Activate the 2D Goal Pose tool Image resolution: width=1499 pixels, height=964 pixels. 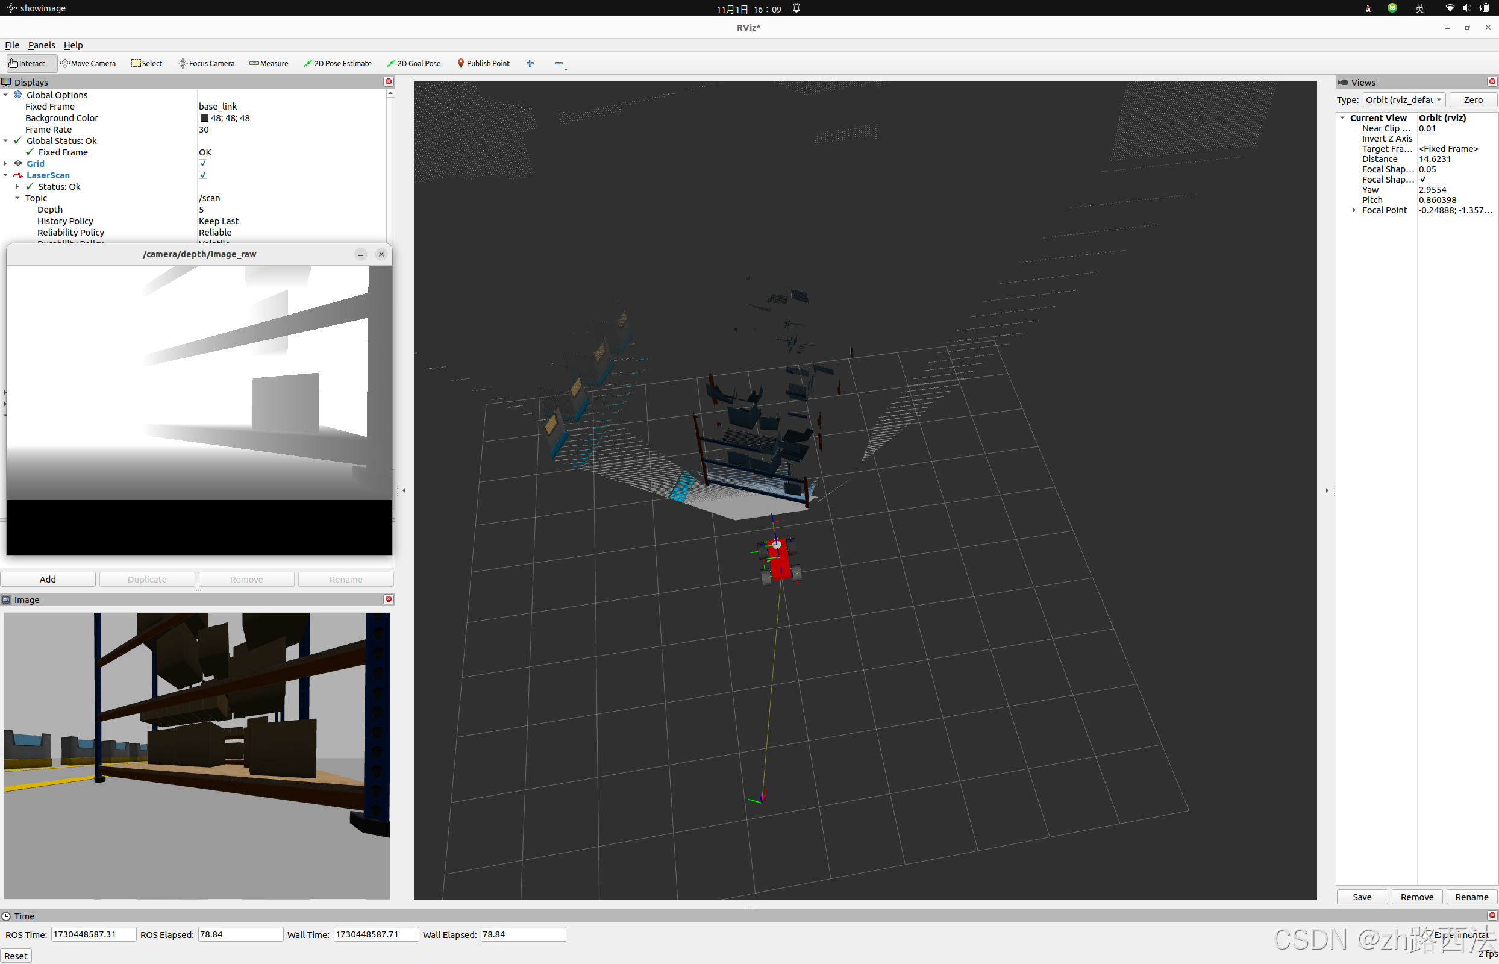point(414,63)
